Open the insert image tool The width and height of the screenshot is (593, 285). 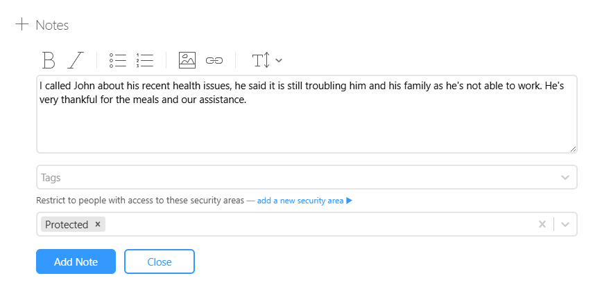click(x=187, y=60)
